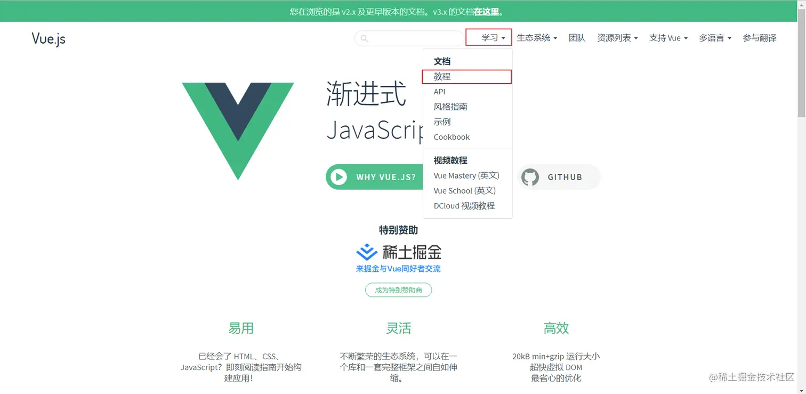Click the 灵活 heading
Screen dimensions: 806x394
point(399,328)
